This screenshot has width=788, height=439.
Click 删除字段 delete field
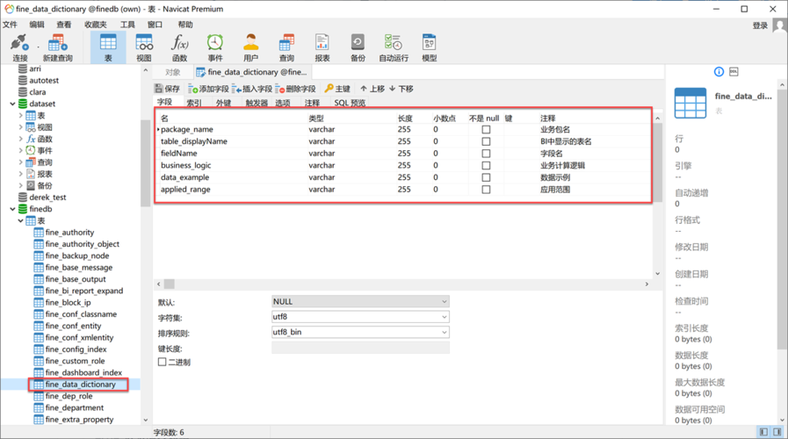[x=295, y=89]
